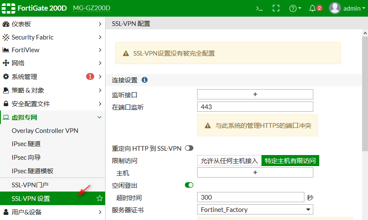Screen dimensions: 368x220
Task: Toggle the 空闲登出 switch off
Action: (189, 185)
